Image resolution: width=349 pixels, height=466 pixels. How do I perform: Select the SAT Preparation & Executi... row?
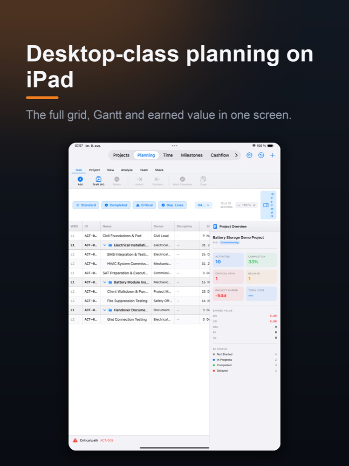coord(139,273)
